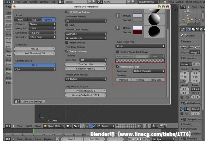
Task: Enable the VBOs checkbox
Action: pos(67,25)
